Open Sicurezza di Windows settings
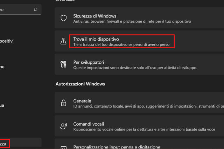The width and height of the screenshot is (224, 149). tap(95, 16)
